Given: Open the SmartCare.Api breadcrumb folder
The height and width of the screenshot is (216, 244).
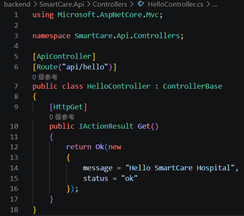Looking at the screenshot, I should [62, 4].
